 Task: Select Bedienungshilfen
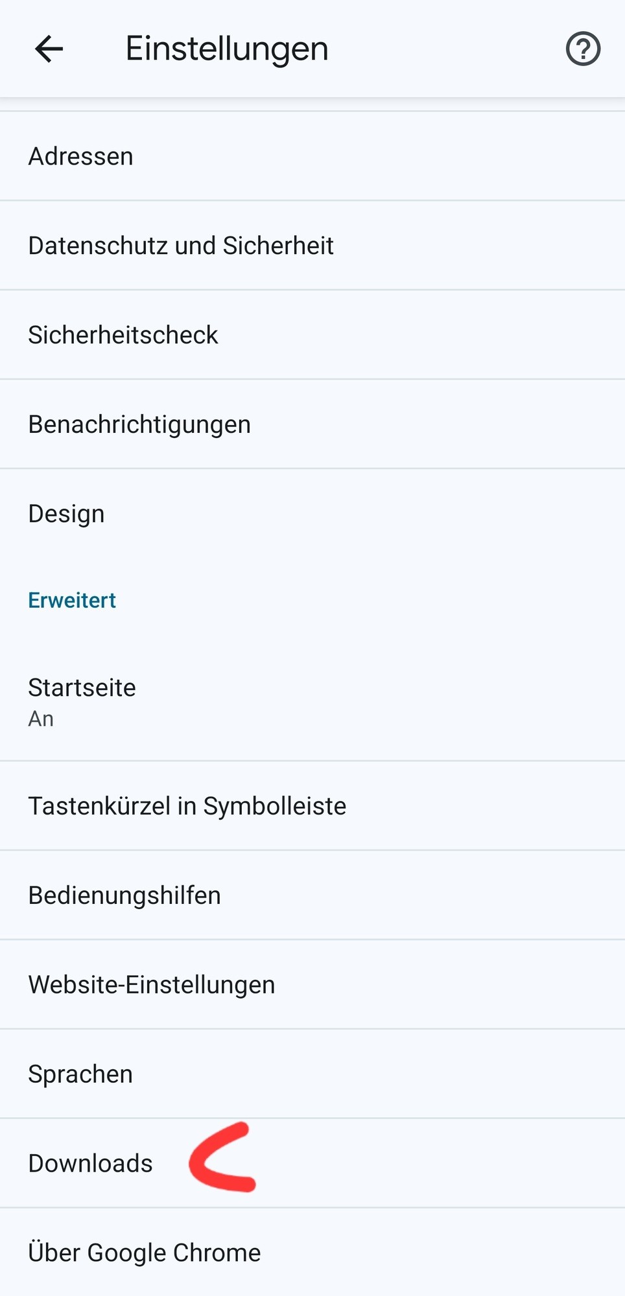point(312,896)
